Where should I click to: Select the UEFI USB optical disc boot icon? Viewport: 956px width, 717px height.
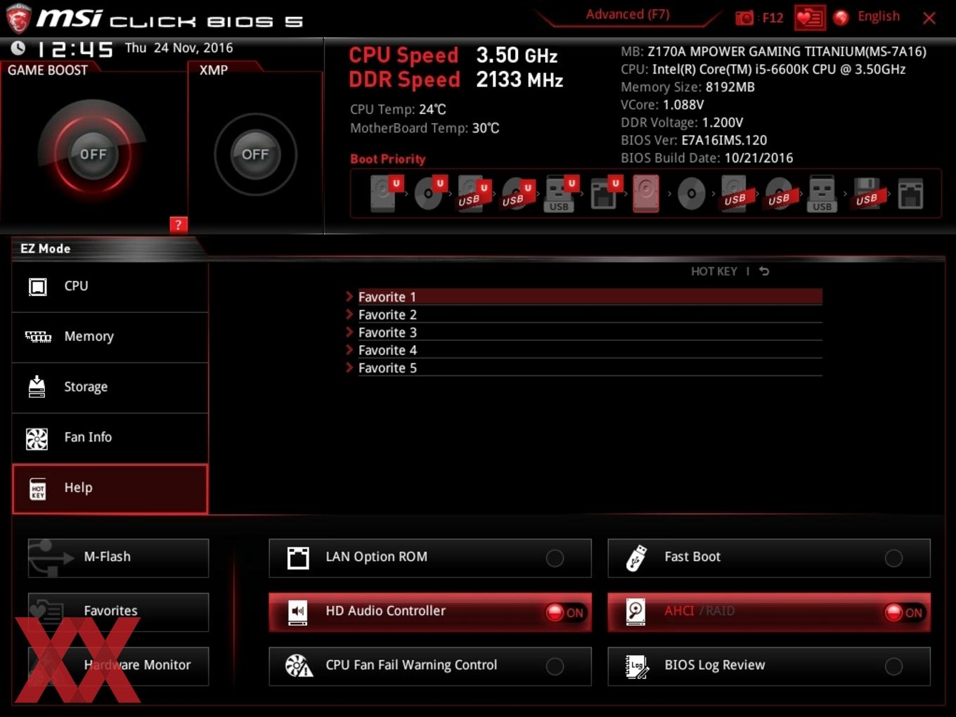point(517,193)
